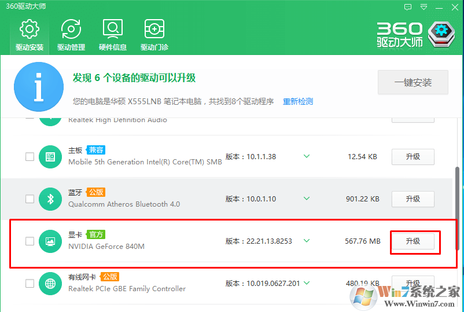Expand version dropdown for 22.21.13.8253
The width and height of the screenshot is (464, 312).
(x=307, y=241)
